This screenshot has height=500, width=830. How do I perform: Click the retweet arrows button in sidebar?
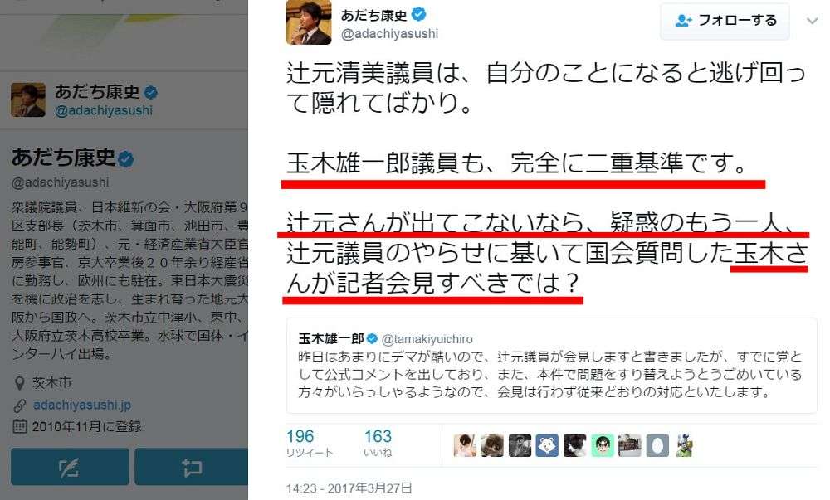point(192,467)
